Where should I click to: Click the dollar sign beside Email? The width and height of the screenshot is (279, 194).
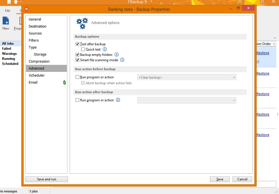pos(64,82)
